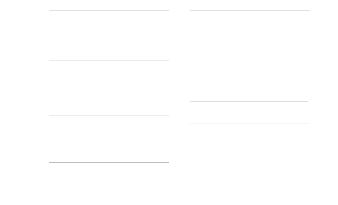
Task: Select the tallest empty section in right column
Action: tap(249, 60)
